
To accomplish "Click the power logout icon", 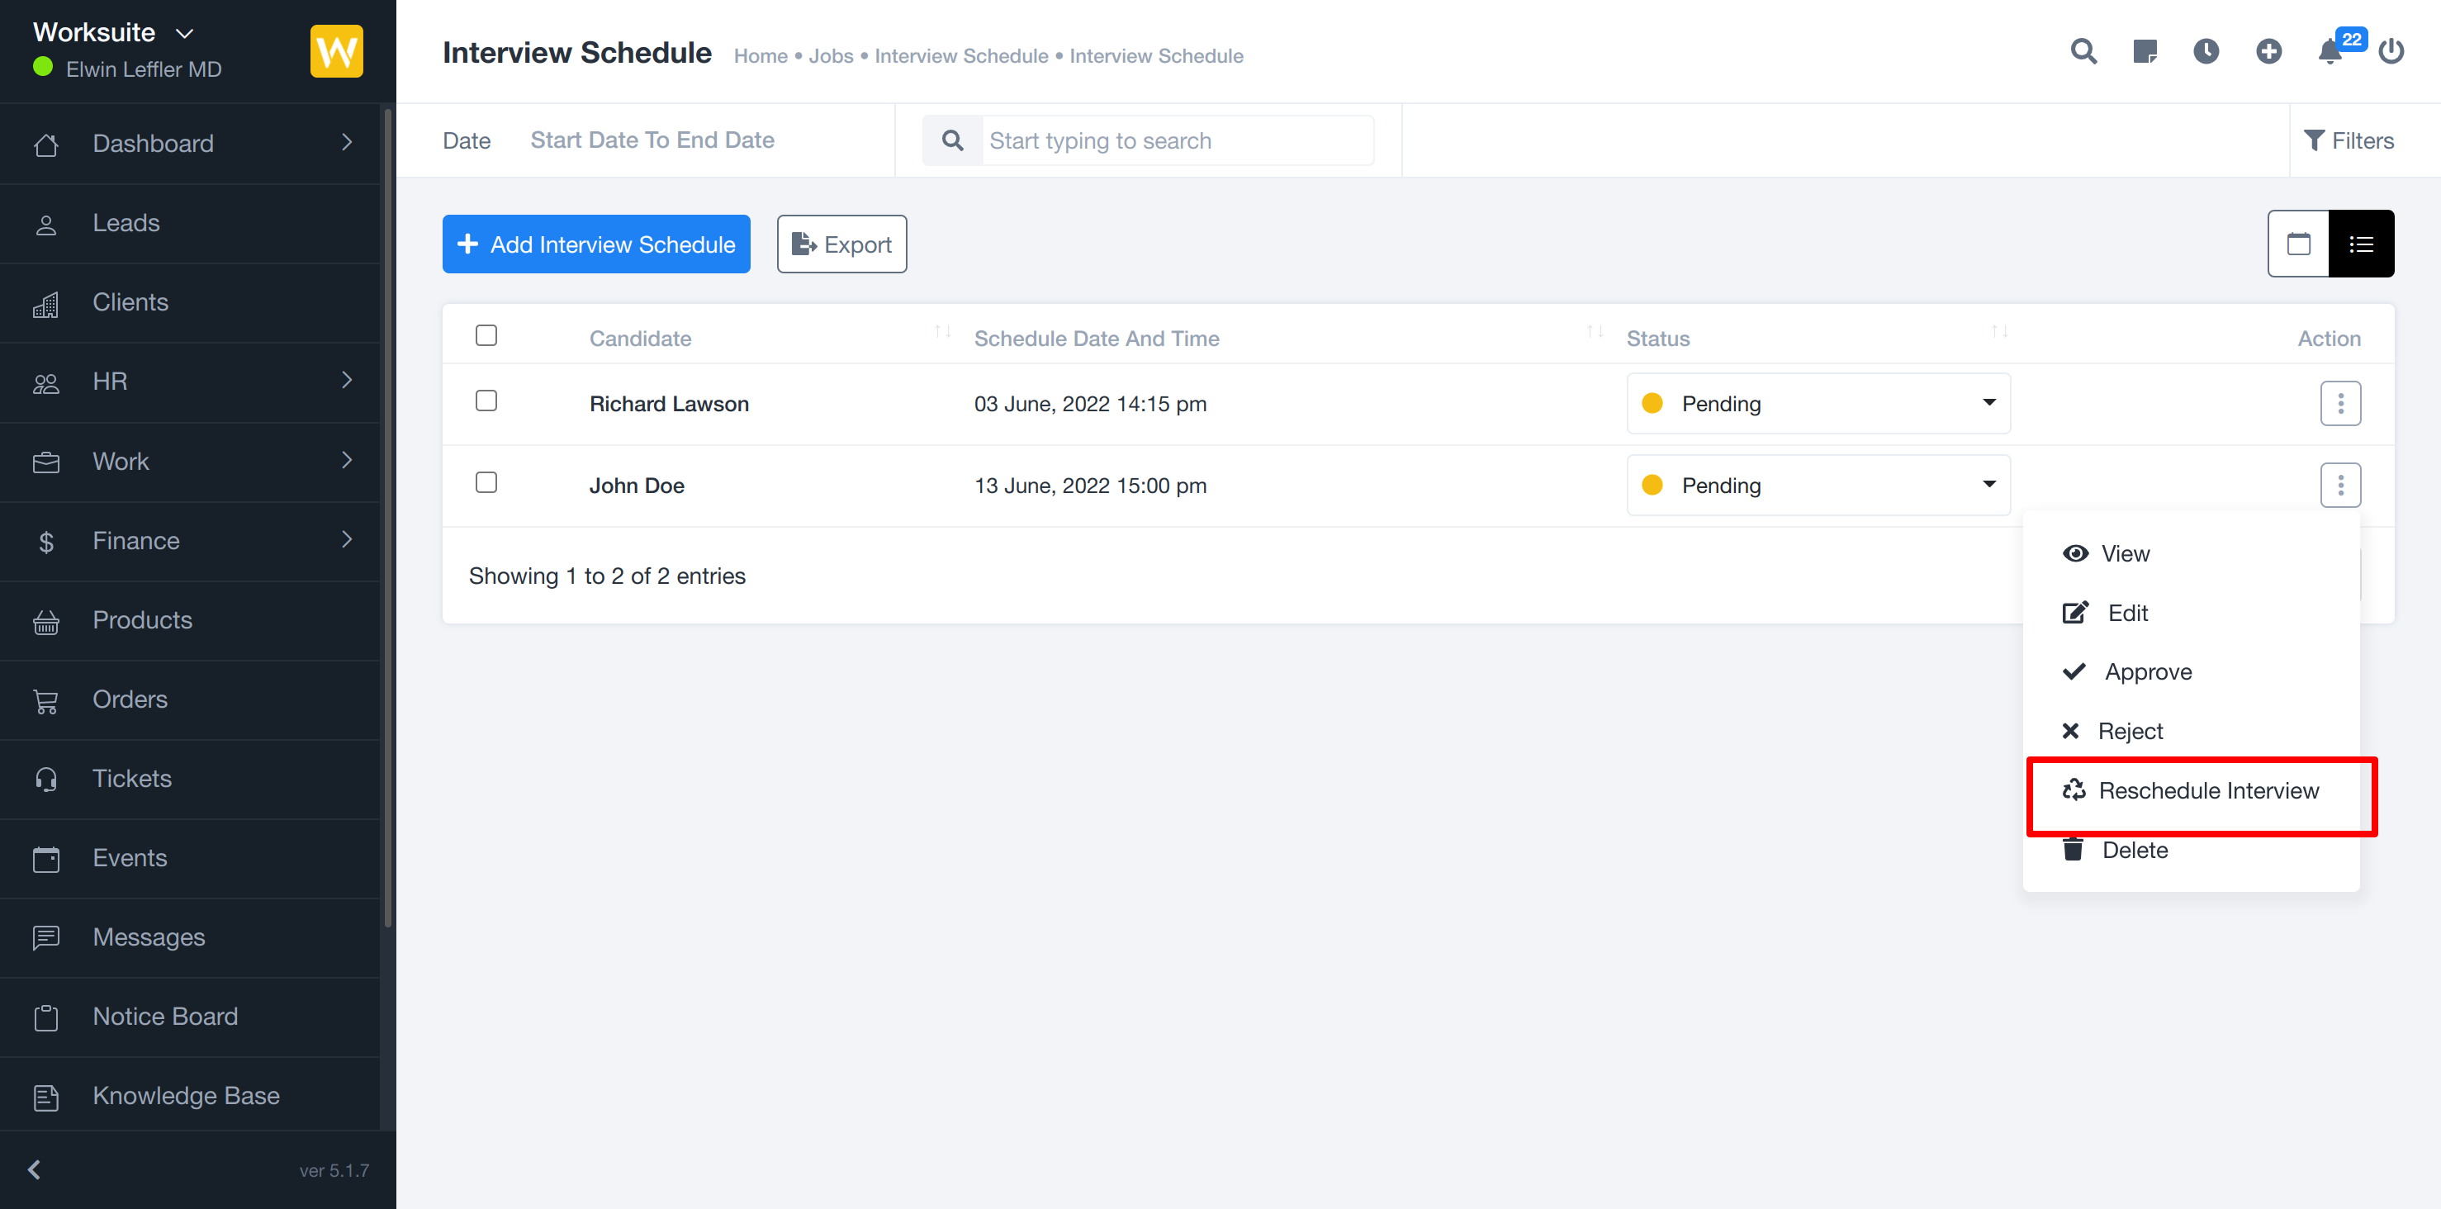I will [2391, 51].
